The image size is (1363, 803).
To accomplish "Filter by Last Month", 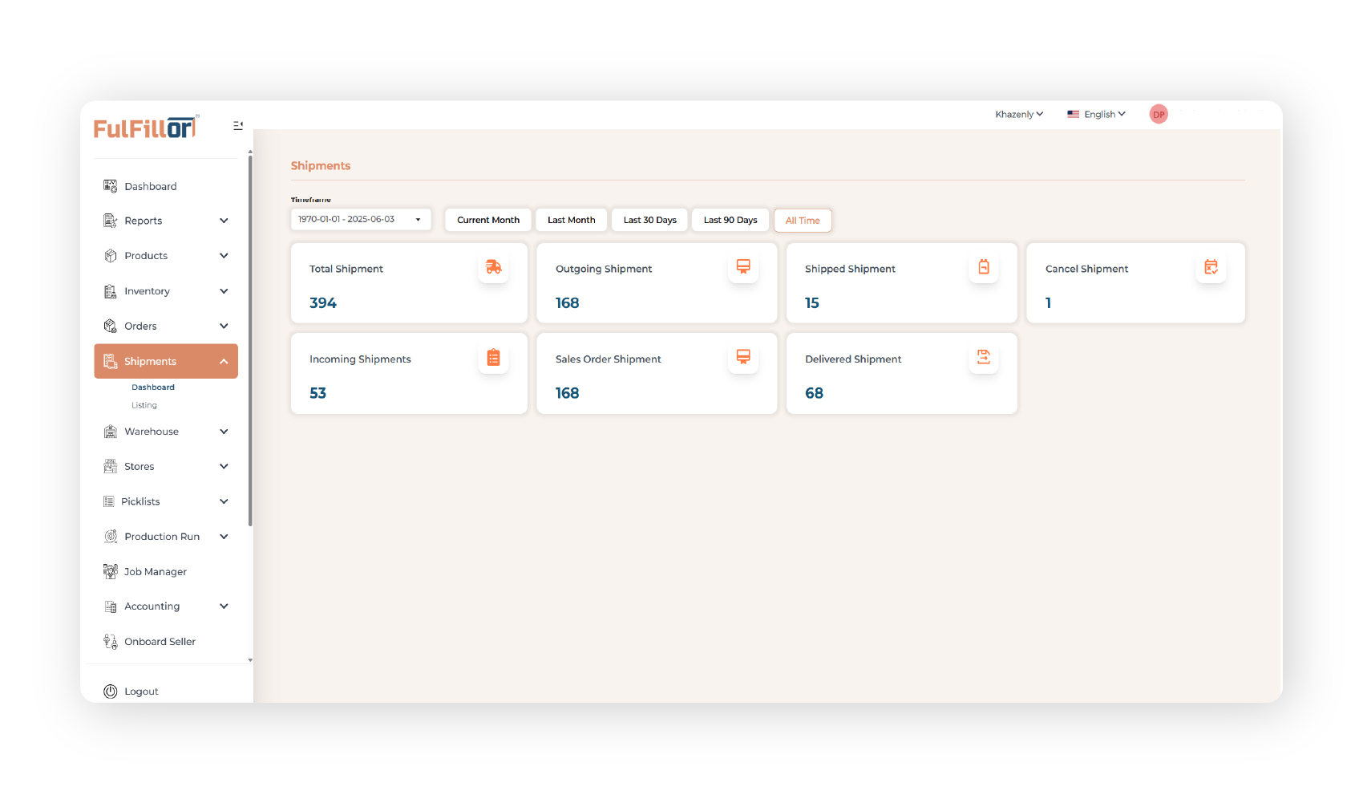I will pos(572,220).
